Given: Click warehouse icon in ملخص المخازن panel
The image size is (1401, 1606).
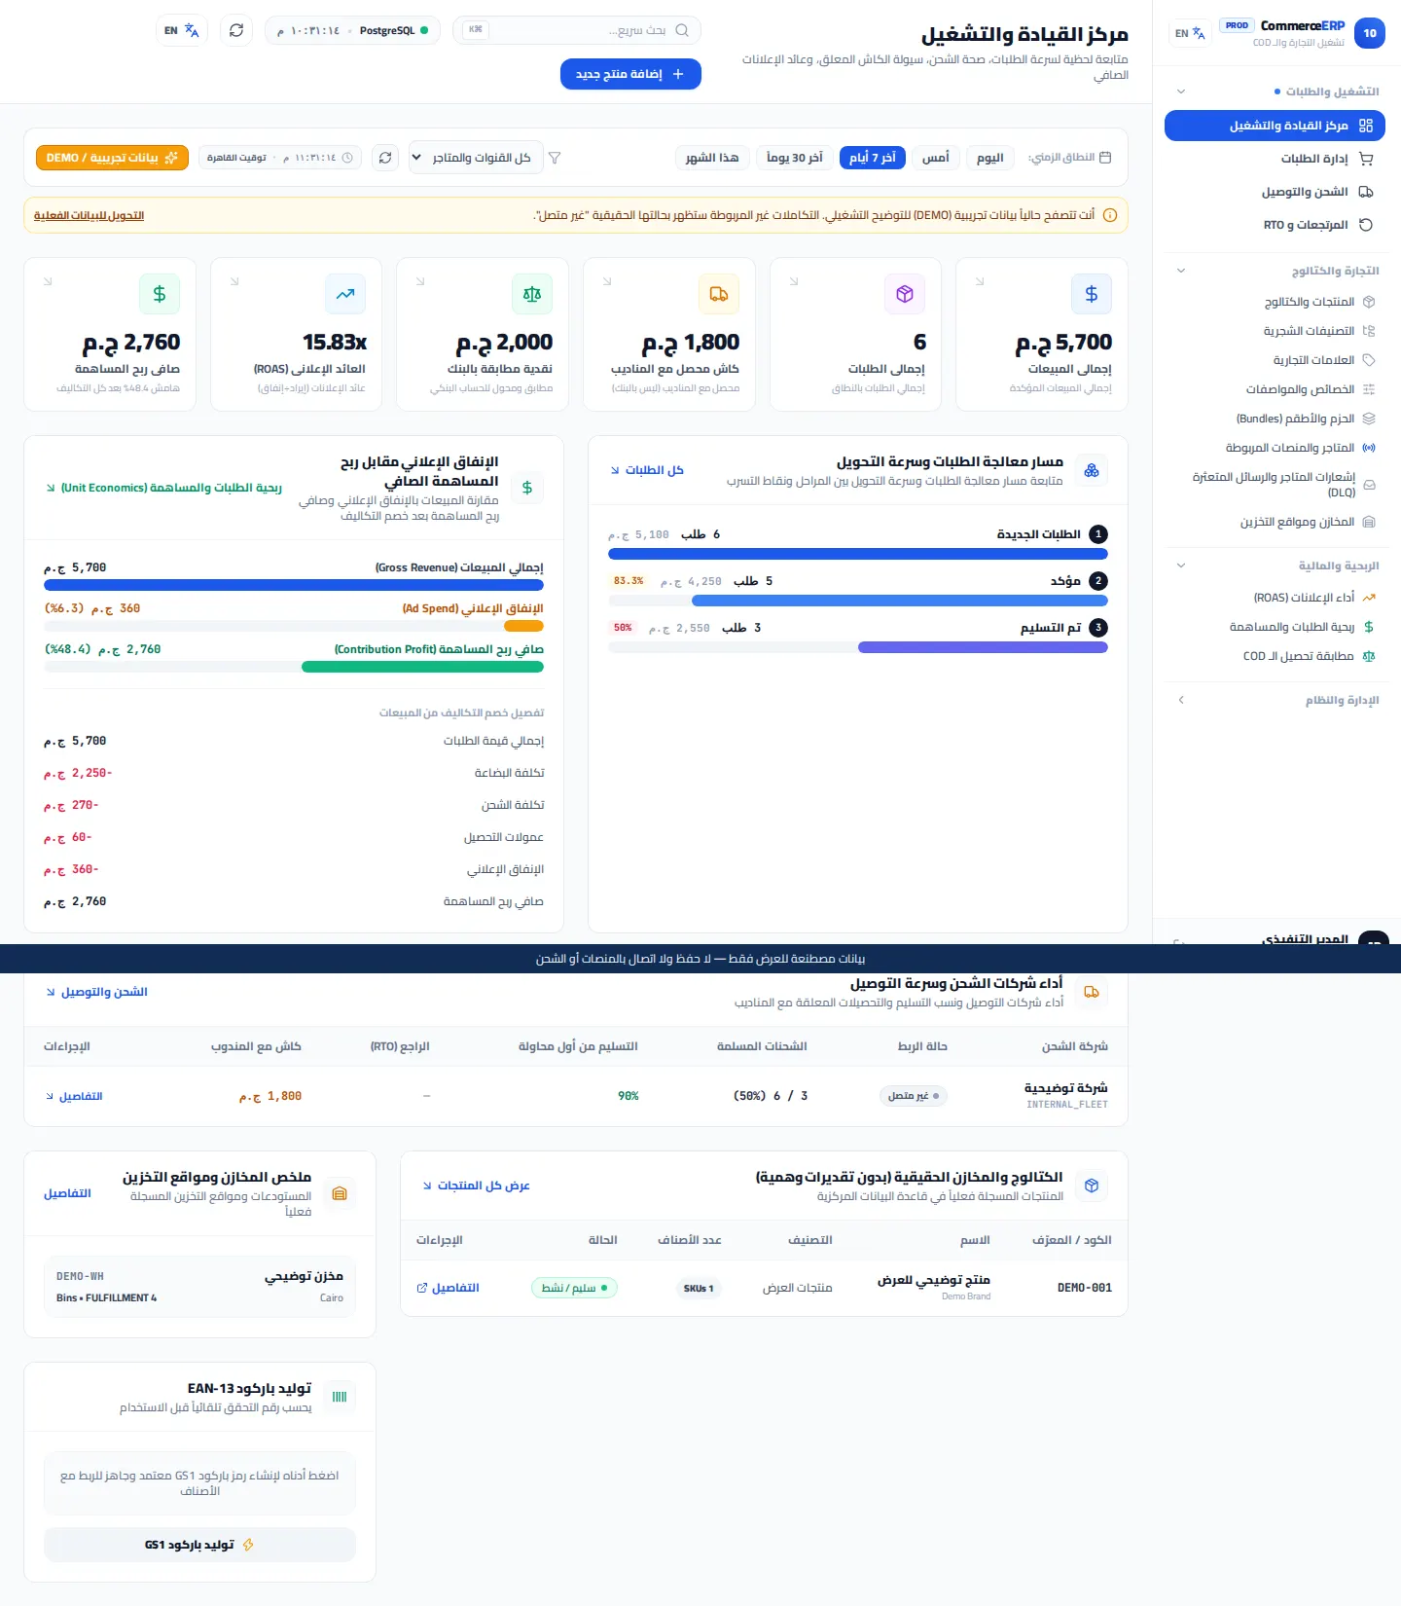Looking at the screenshot, I should [x=340, y=1193].
